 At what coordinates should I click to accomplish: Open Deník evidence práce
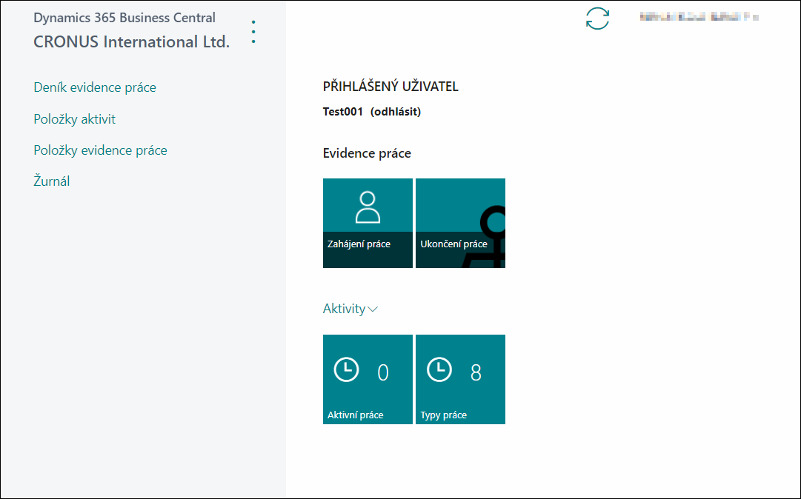click(95, 87)
